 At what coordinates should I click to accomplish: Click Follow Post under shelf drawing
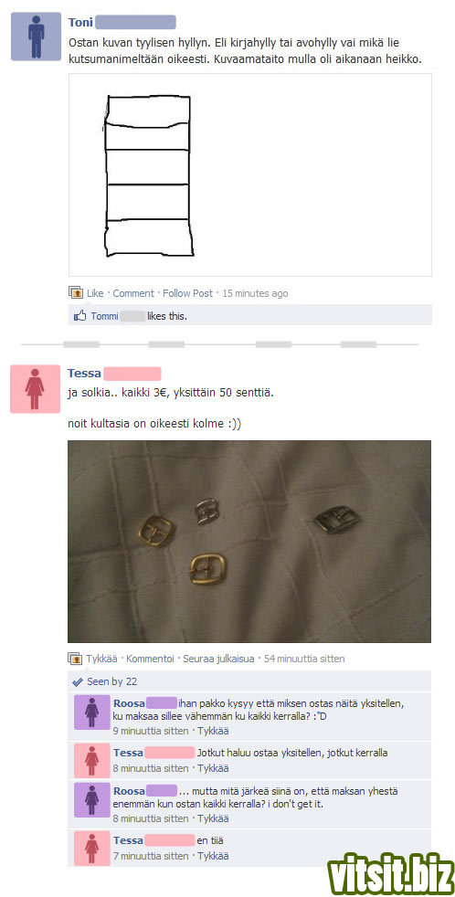tap(187, 293)
